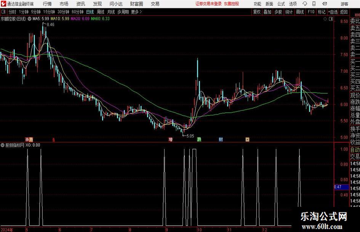The width and height of the screenshot is (360, 232).
Task: Open the mail envelope icon
Action: tap(325, 4)
